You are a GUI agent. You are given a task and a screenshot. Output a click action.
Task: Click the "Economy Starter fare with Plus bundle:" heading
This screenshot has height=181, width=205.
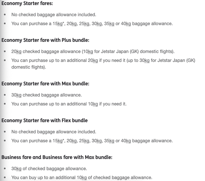[45, 40]
